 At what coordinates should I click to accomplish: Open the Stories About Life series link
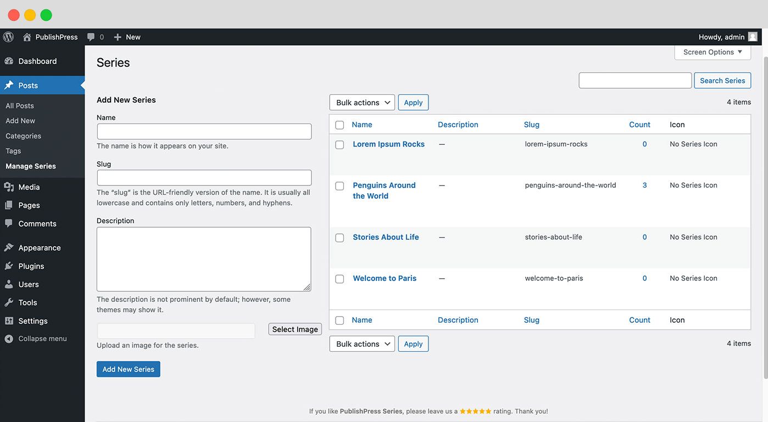click(385, 237)
